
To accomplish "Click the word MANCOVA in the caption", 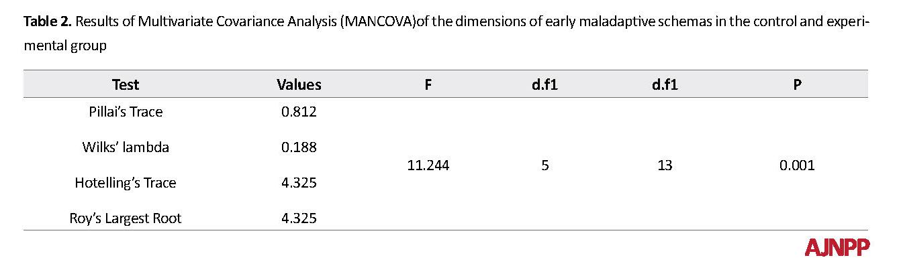I will [377, 22].
